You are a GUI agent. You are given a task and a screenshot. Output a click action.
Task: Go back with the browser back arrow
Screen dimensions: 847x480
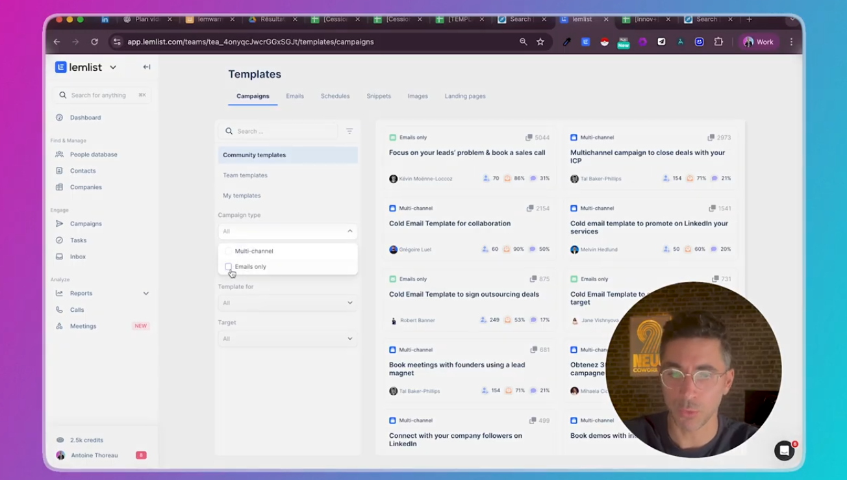click(57, 42)
